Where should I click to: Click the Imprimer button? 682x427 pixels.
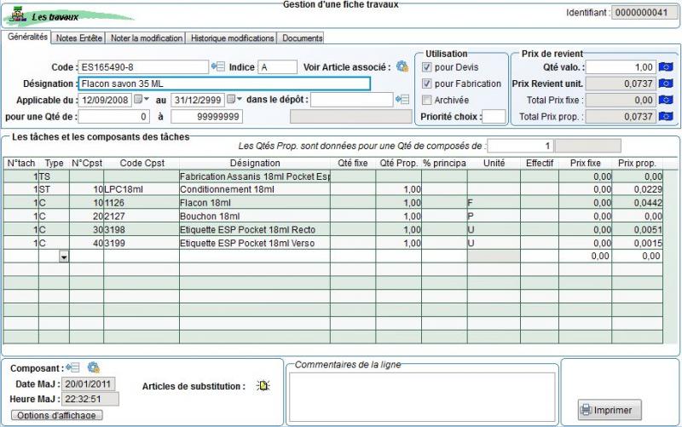tap(610, 410)
